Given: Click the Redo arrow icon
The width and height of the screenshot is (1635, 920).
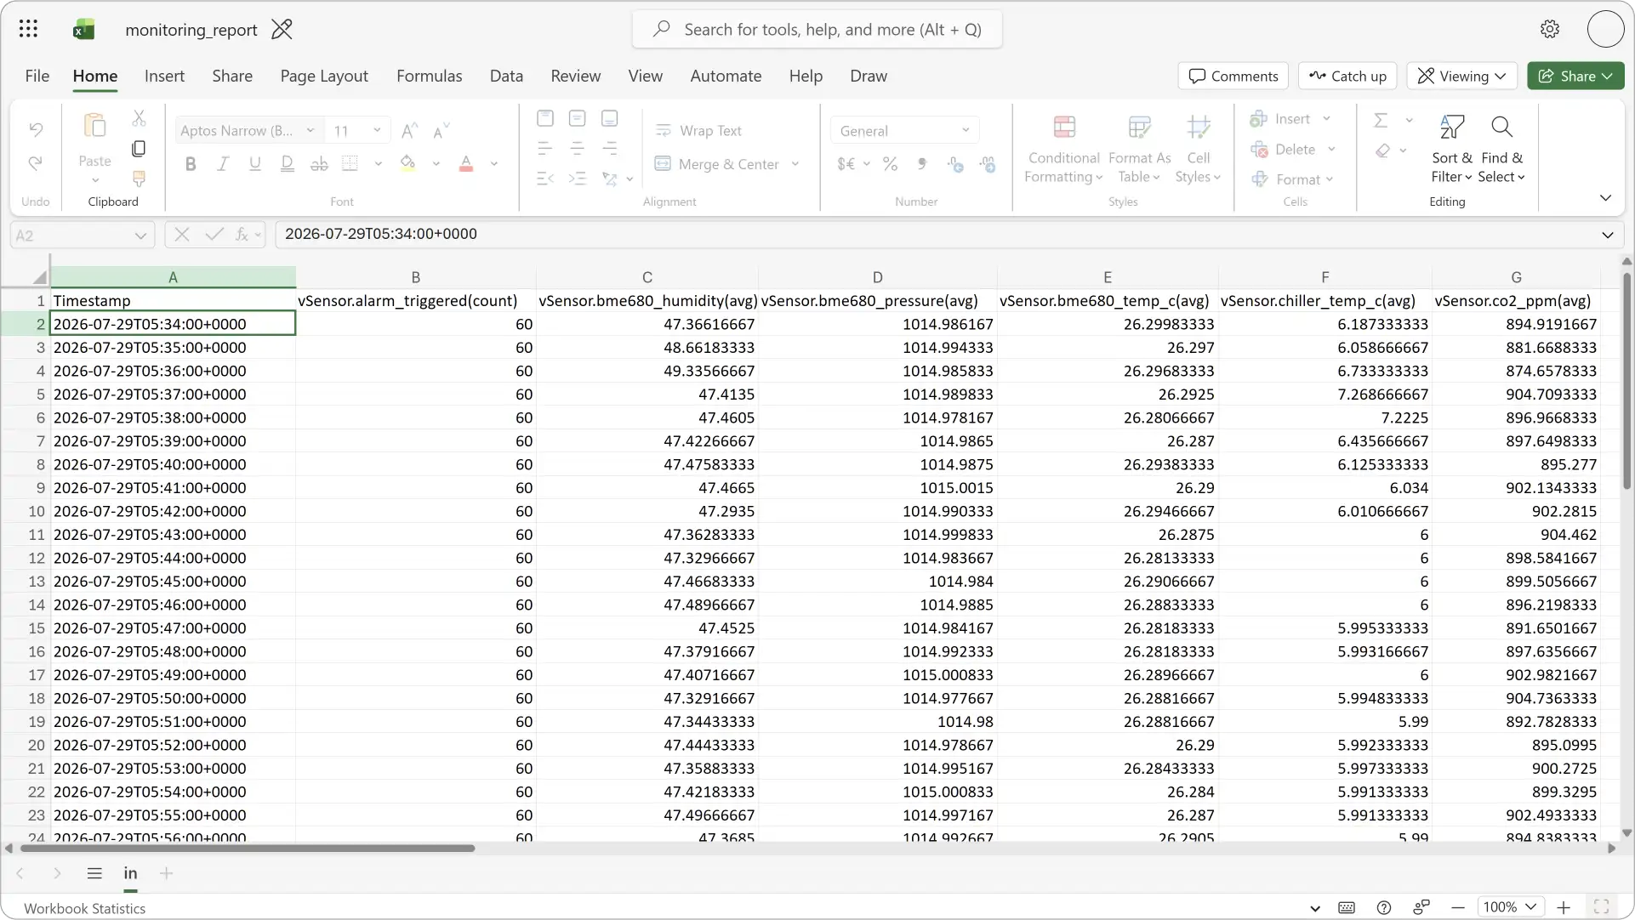Looking at the screenshot, I should pos(36,162).
